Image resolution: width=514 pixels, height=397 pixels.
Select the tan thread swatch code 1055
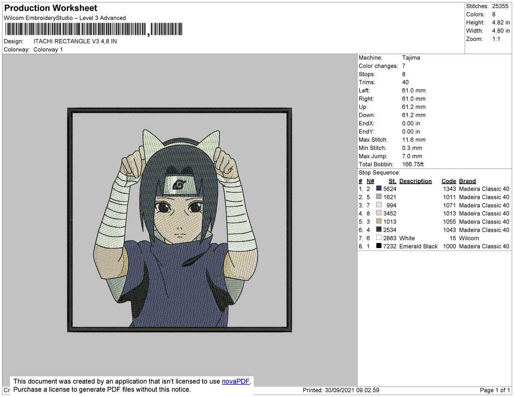pos(379,221)
